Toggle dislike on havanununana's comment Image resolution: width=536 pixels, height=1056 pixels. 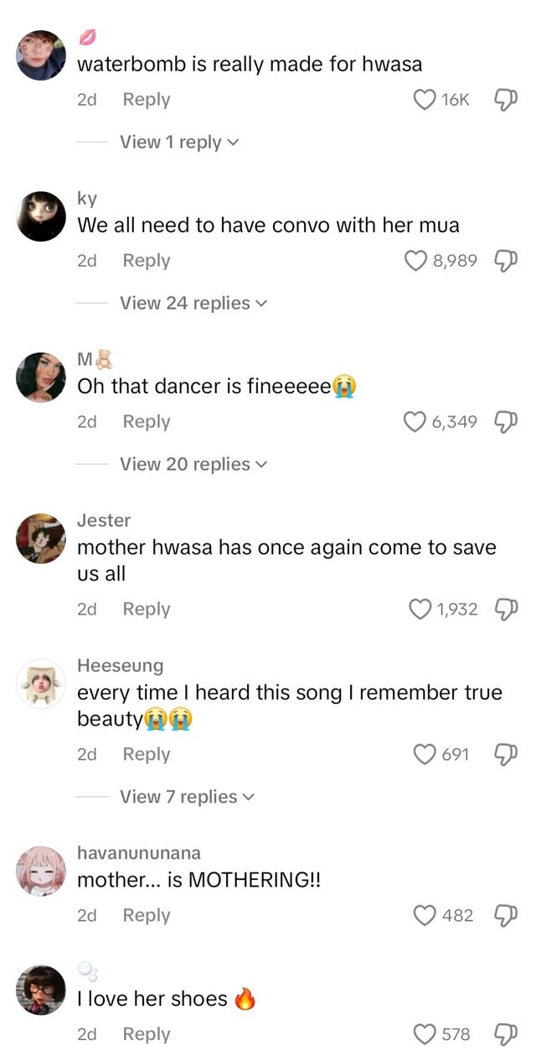tap(506, 915)
